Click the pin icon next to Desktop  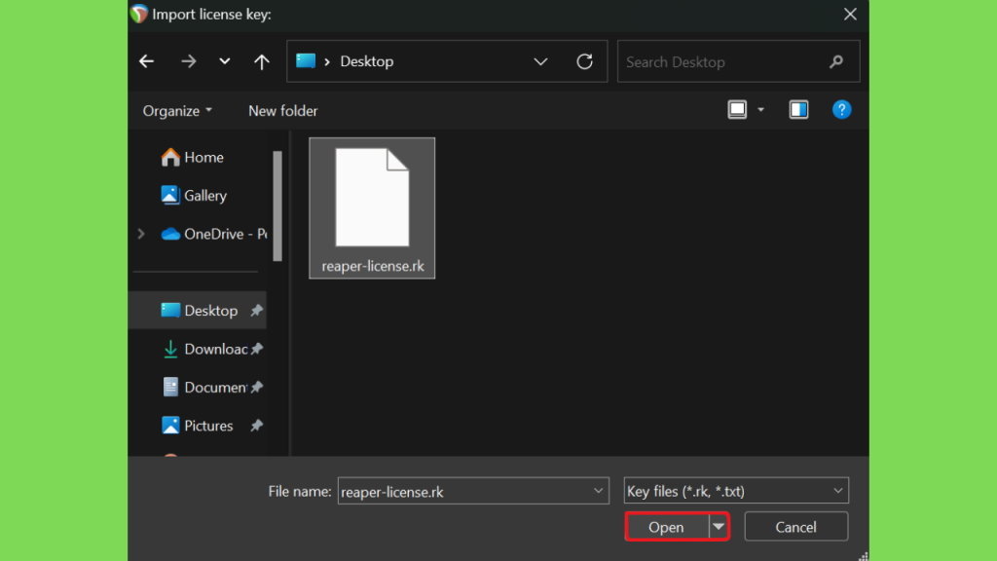256,311
